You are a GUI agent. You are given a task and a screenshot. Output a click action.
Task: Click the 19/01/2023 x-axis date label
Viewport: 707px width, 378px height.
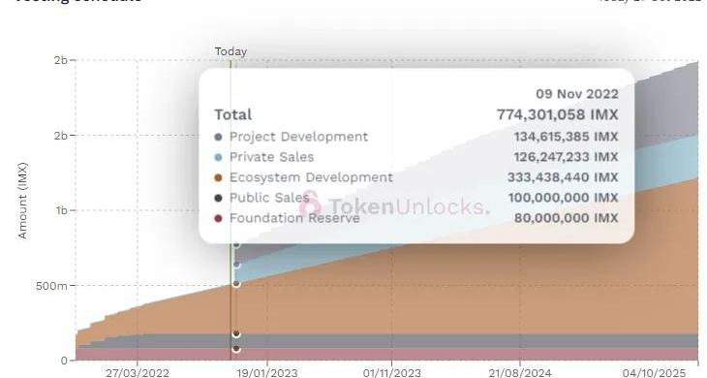pyautogui.click(x=267, y=372)
